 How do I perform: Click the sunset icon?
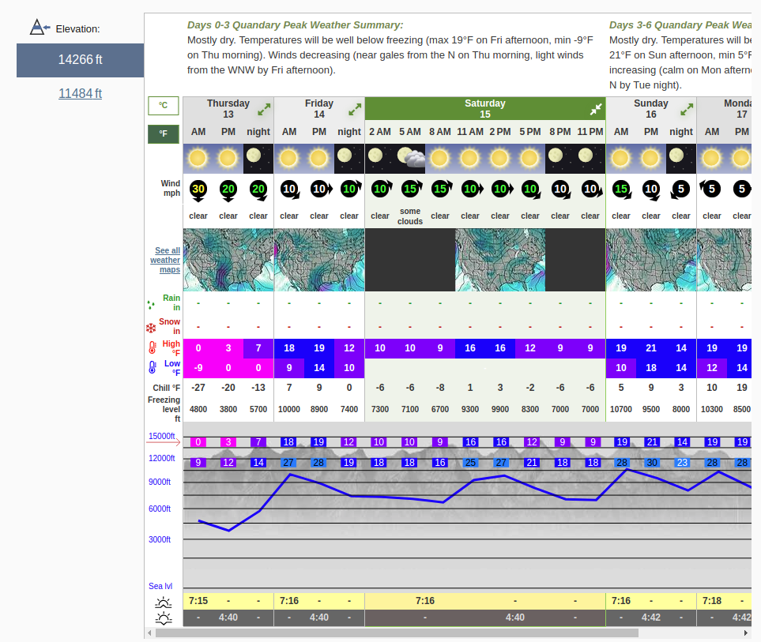point(164,618)
